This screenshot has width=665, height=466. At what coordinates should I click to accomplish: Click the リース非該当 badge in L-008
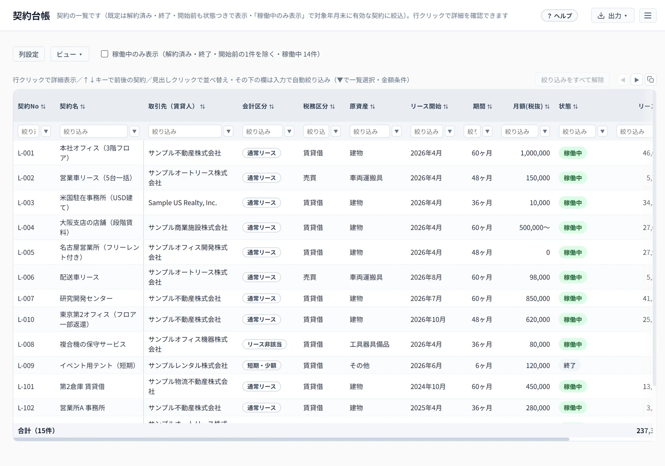click(x=264, y=344)
